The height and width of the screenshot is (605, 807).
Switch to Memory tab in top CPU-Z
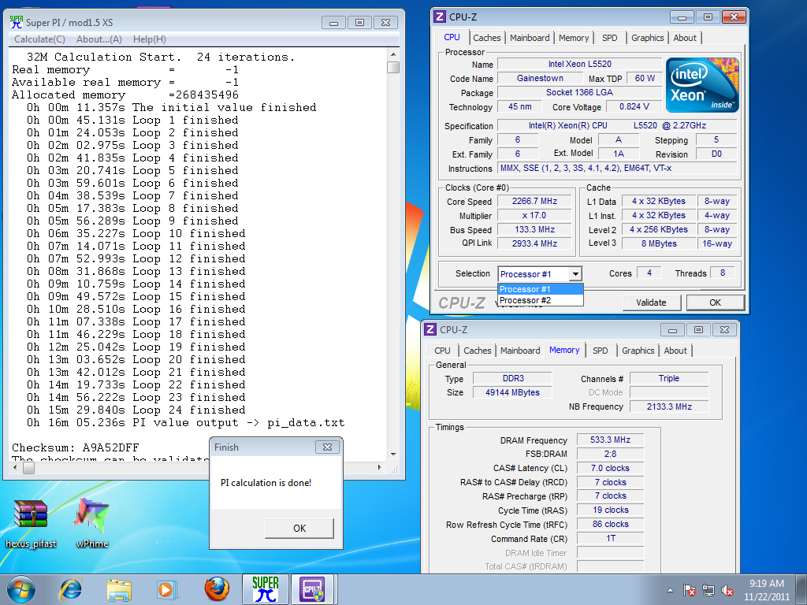coord(574,38)
